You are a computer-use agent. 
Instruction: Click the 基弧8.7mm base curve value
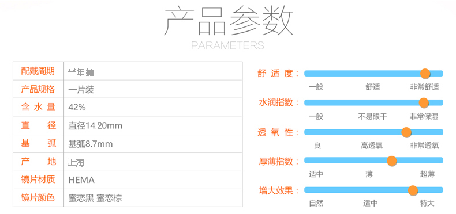coord(90,144)
